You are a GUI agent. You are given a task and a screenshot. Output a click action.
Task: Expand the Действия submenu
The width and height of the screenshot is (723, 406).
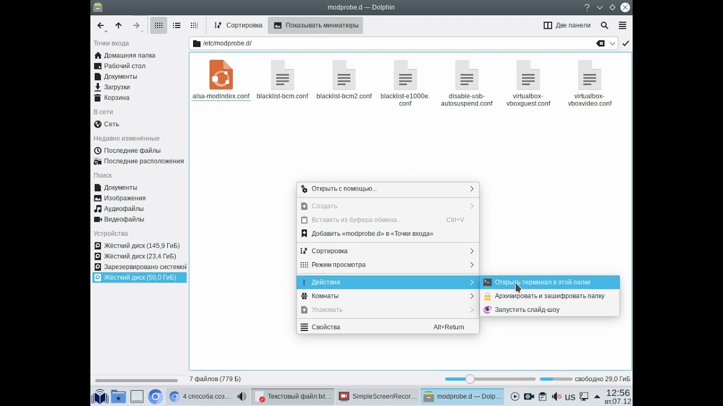pos(387,282)
